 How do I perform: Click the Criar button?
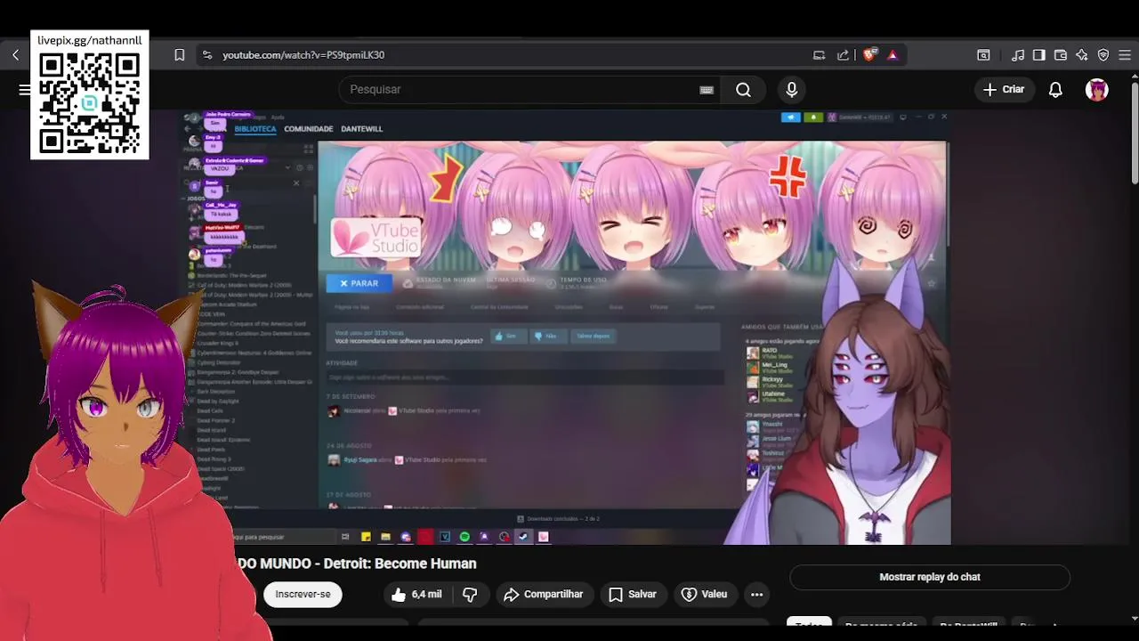(1004, 89)
